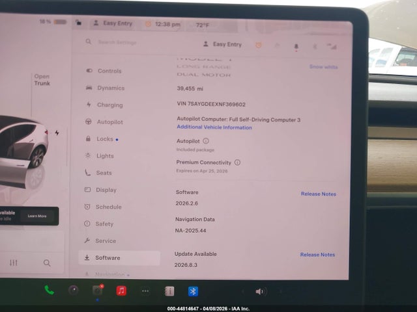Open Schedule settings
This screenshot has width=417, height=312.
coord(103,207)
